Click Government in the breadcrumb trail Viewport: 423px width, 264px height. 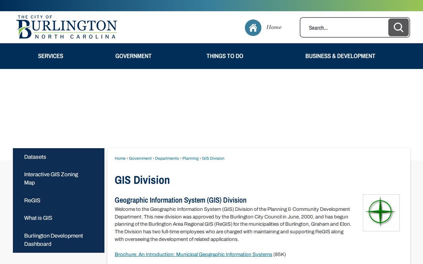[x=140, y=158]
